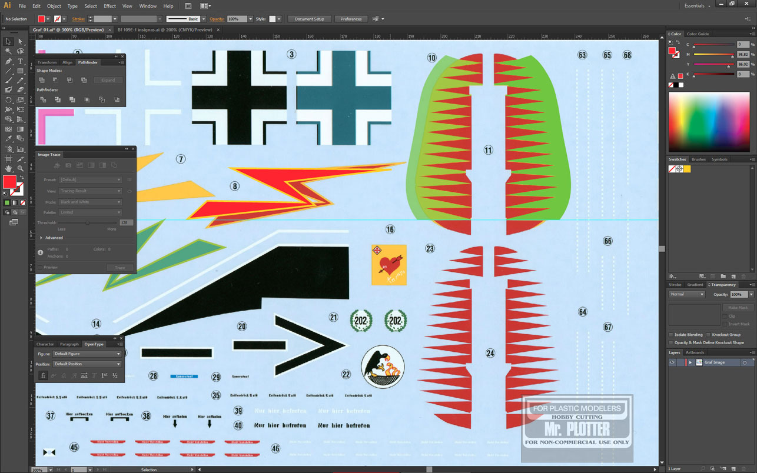
Task: Select the Rectangle tool
Action: pyautogui.click(x=20, y=71)
